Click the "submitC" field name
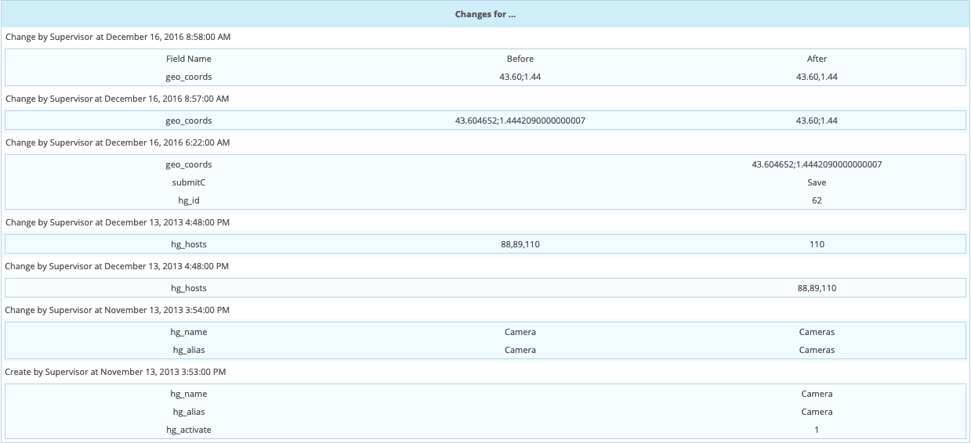The image size is (971, 443). (188, 182)
